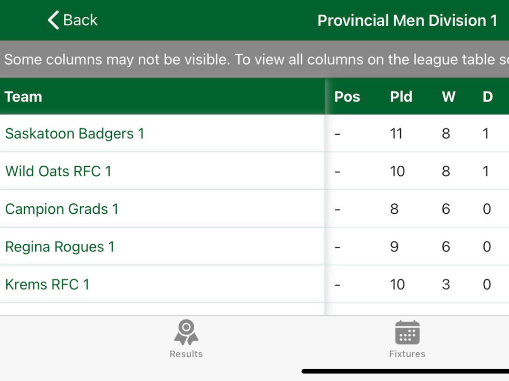Screen dimensions: 509x381
Task: Open Krems RFC 1 team link
Action: (47, 284)
